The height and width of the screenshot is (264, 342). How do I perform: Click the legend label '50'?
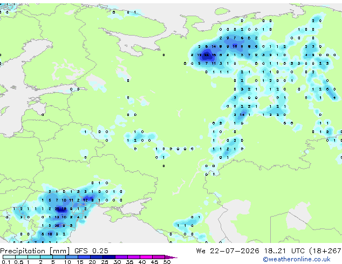click(x=167, y=262)
